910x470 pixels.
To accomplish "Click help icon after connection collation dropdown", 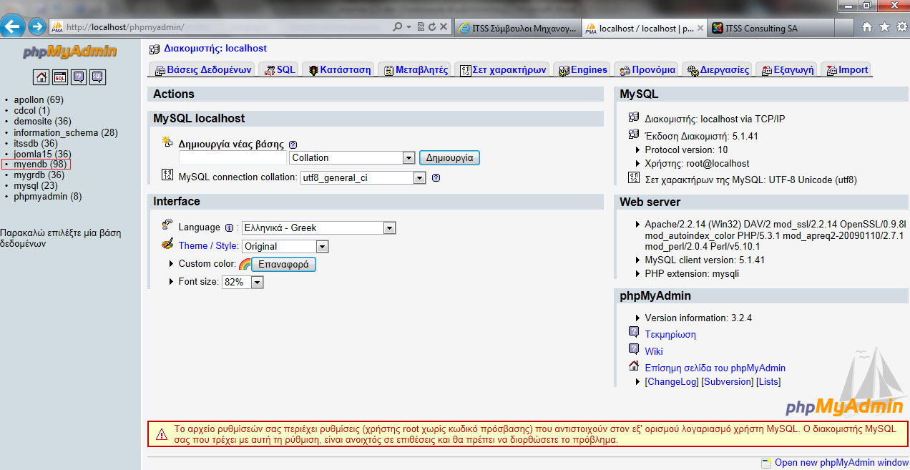I will point(436,177).
